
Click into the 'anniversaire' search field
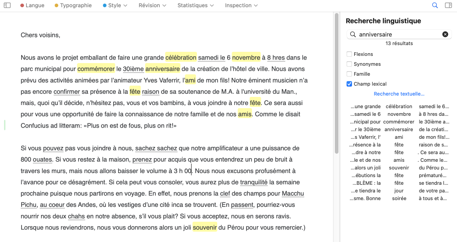click(x=397, y=34)
